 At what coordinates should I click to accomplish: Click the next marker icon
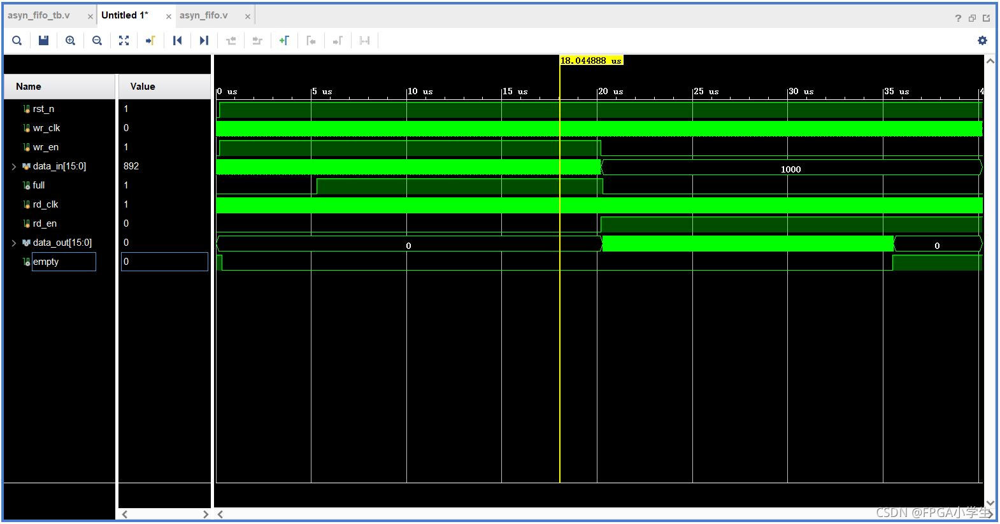click(x=338, y=41)
